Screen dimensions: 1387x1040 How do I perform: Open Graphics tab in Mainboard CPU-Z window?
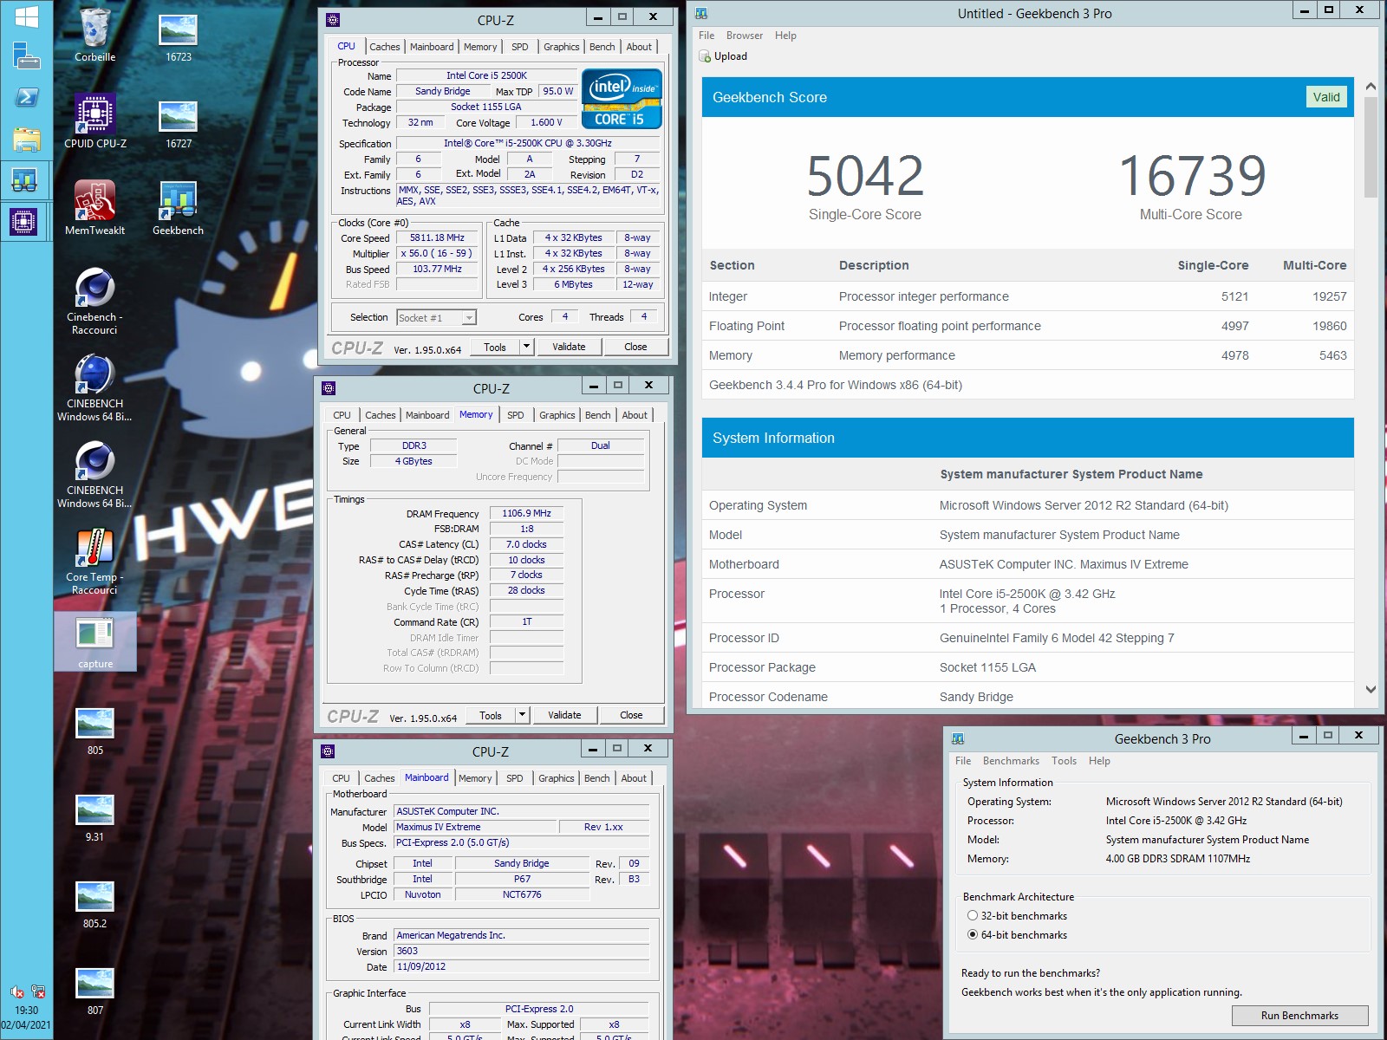[556, 778]
